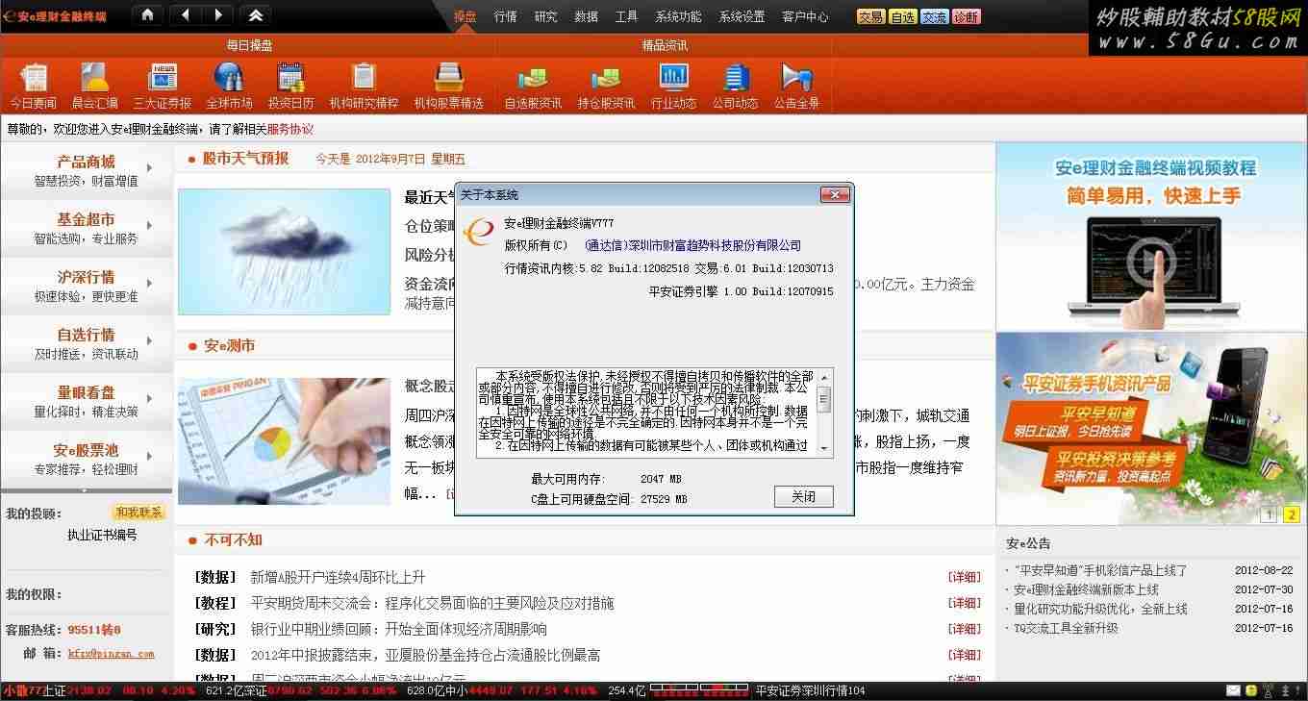Image resolution: width=1308 pixels, height=701 pixels.
Task: Switch to the 操盘 menu tab
Action: click(x=465, y=16)
